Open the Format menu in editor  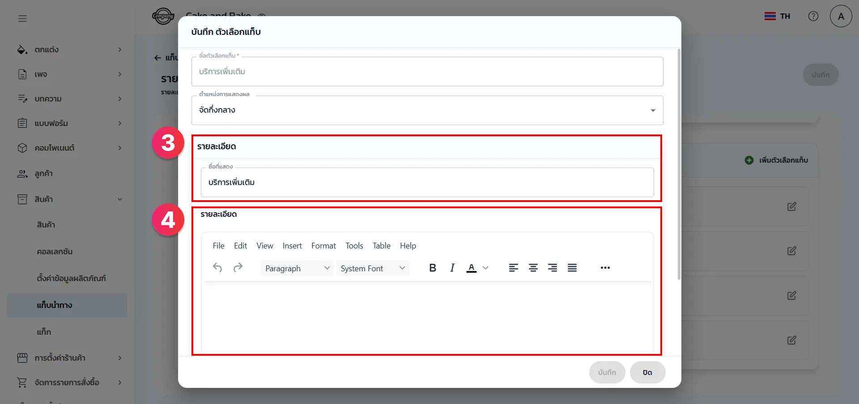pos(323,246)
